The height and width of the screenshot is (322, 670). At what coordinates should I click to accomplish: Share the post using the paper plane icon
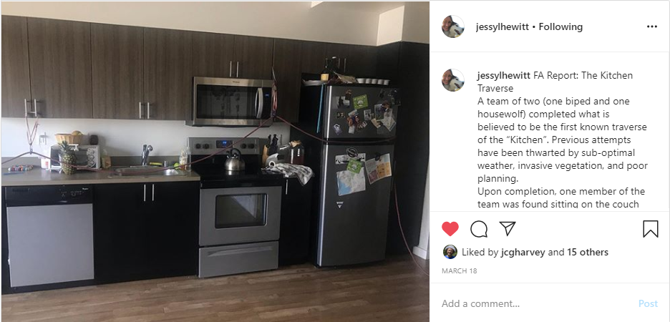(508, 229)
